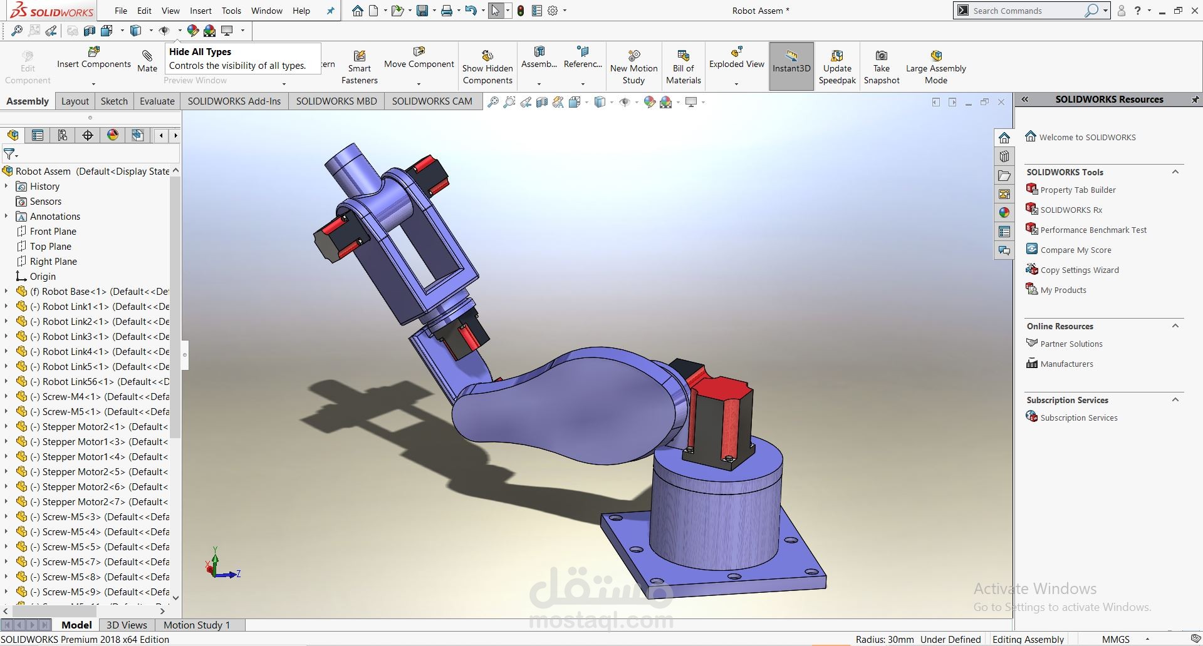Screen dimensions: 1203x646
Task: Open DimXpertManager crosshair tab
Action: pos(88,135)
